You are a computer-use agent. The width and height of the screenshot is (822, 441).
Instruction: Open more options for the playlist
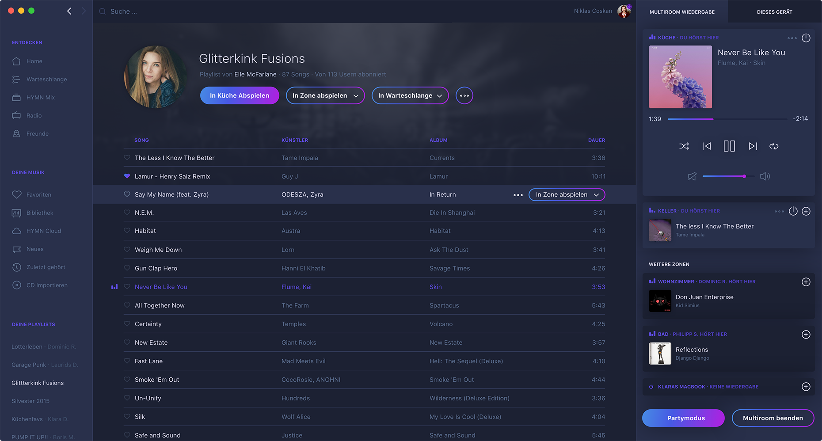pyautogui.click(x=464, y=95)
